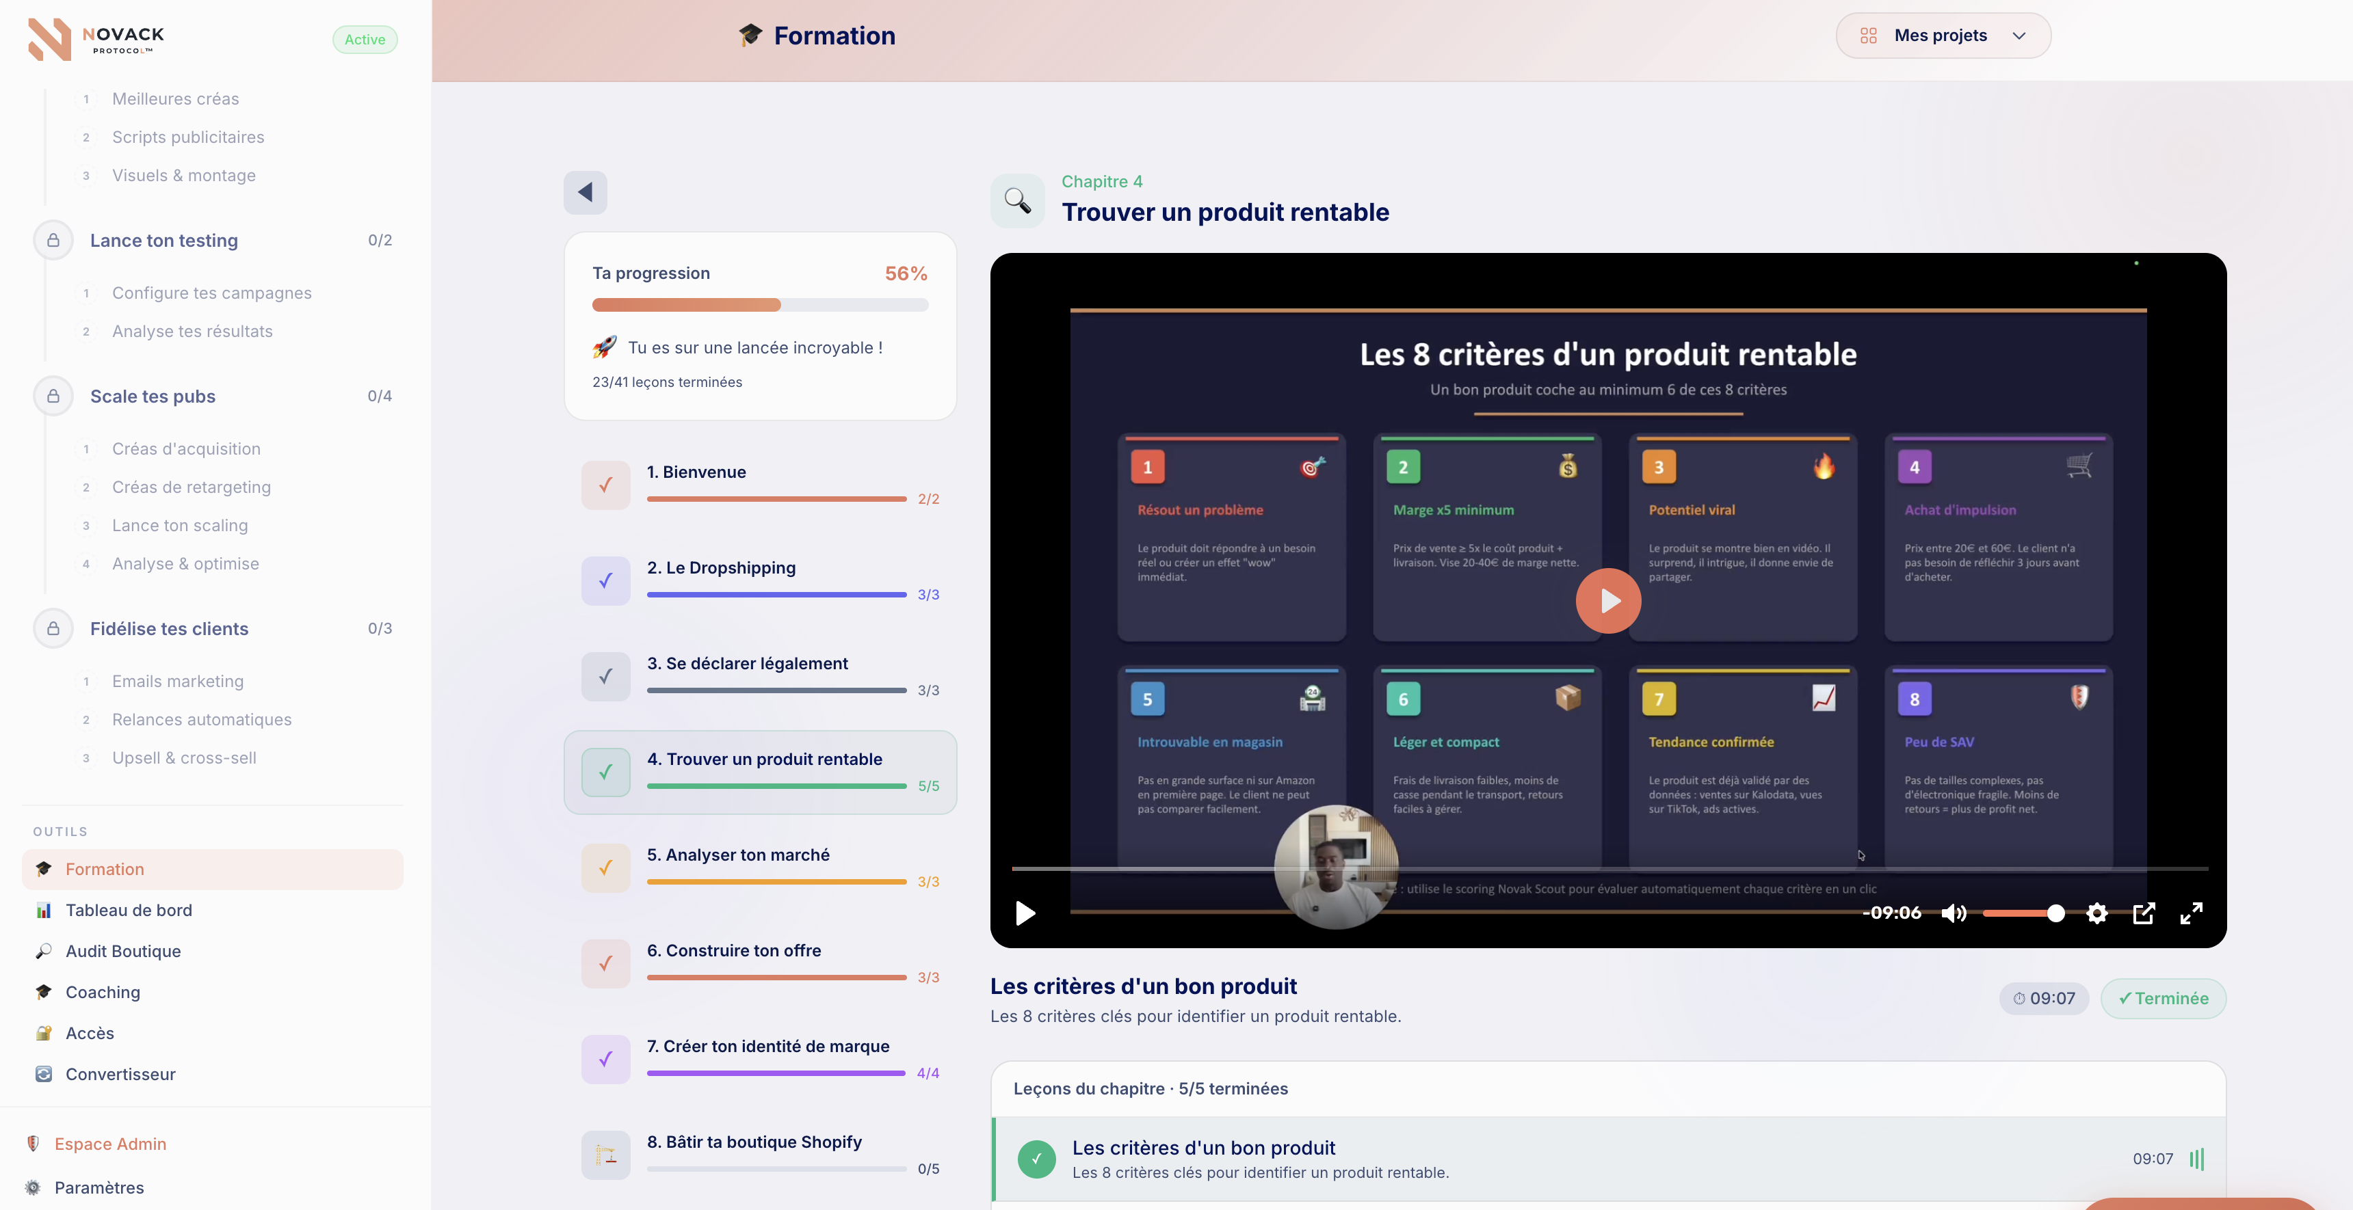Click the checkmark next to Bienvenue lesson
The width and height of the screenshot is (2353, 1210).
605,485
